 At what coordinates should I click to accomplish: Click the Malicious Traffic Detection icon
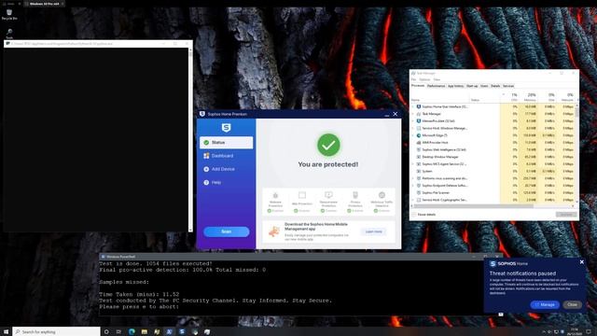pyautogui.click(x=382, y=195)
